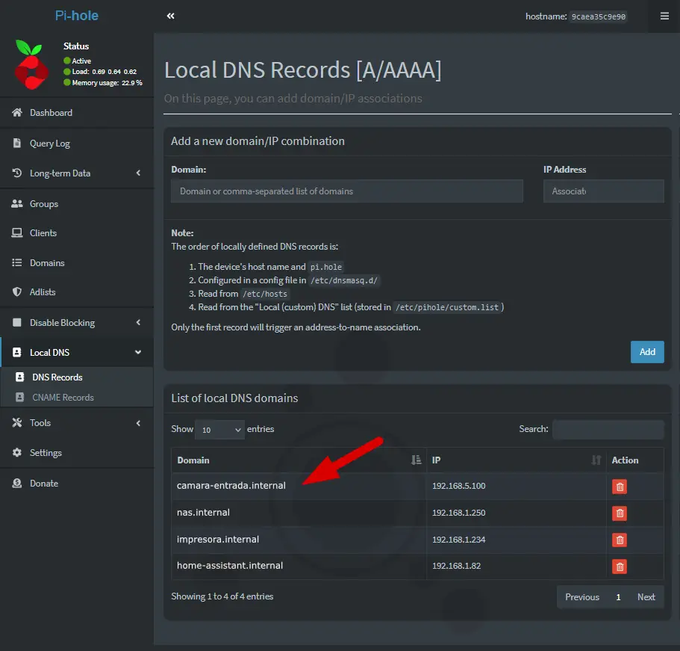Screen dimensions: 680x651
Task: Collapse the sidebar with the double-chevron icon
Action: pyautogui.click(x=170, y=16)
